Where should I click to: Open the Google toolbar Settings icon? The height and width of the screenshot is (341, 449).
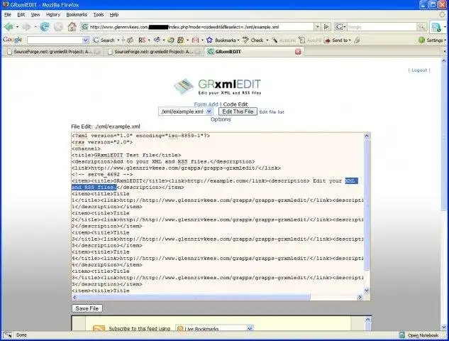tap(421, 40)
